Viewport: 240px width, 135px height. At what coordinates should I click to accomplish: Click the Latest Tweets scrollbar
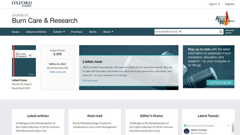point(233,128)
